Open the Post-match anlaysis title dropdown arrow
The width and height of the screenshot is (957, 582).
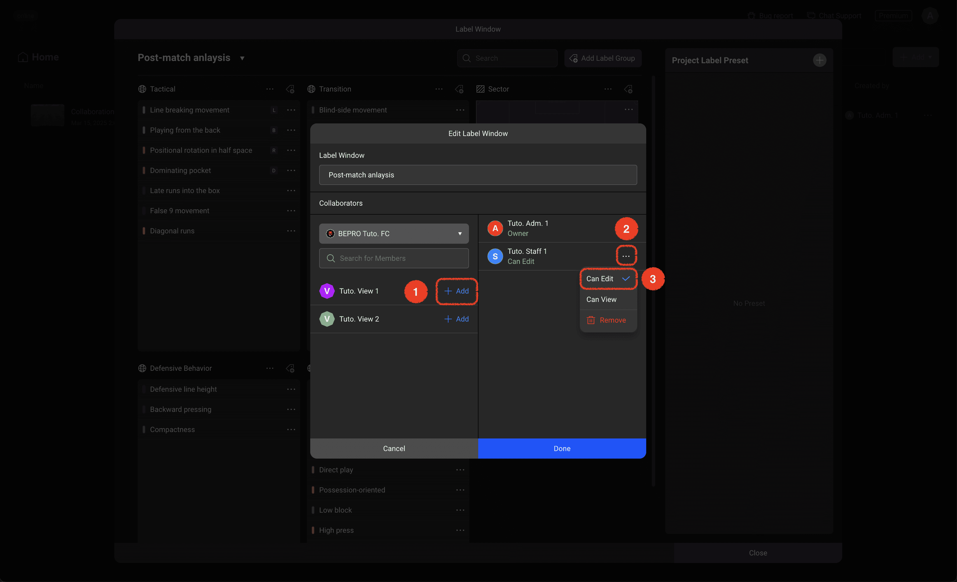(242, 58)
